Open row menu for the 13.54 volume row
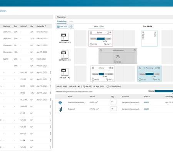The width and height of the screenshot is (173, 152). pos(50,140)
